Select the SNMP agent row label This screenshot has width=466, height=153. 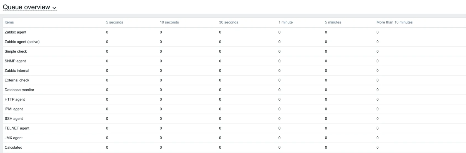tap(15, 61)
